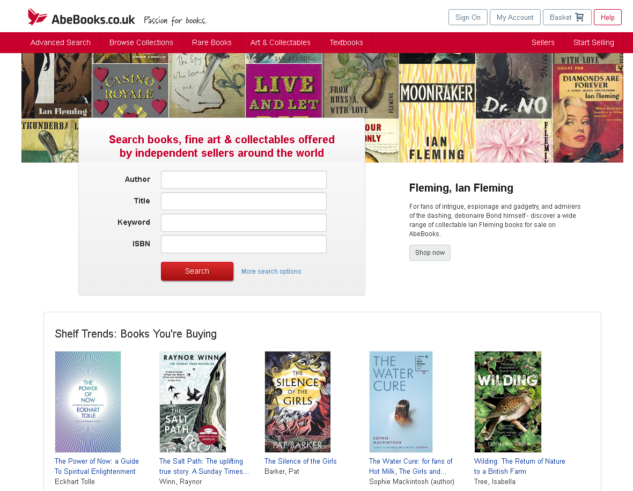
Task: Click Wilding: The Return of Nature link
Action: click(520, 466)
